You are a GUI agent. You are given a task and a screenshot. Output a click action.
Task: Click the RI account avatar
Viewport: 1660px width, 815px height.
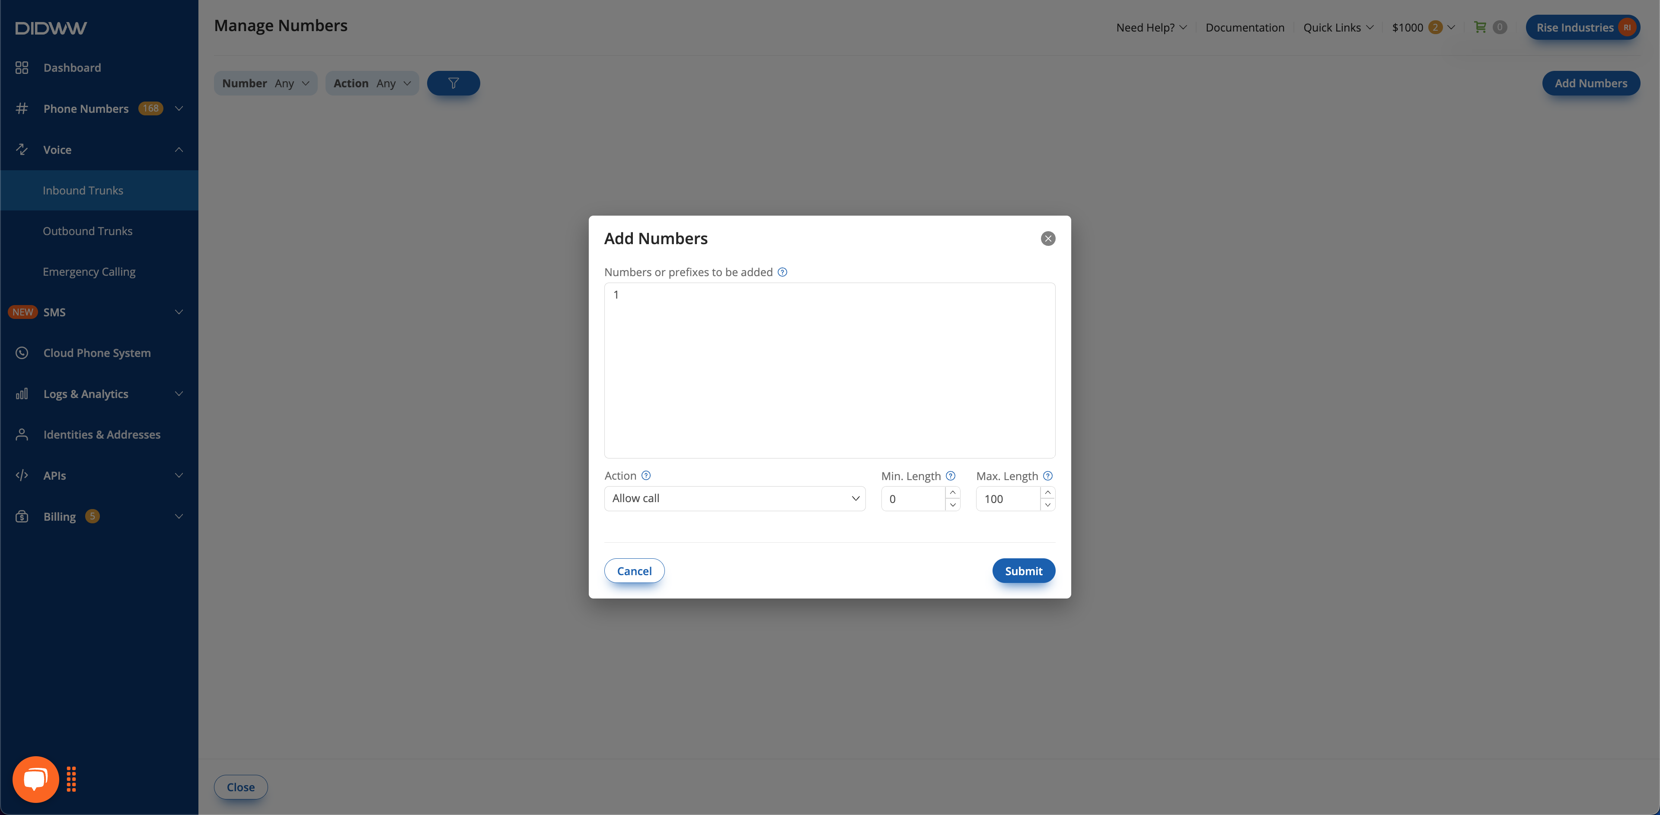click(1627, 27)
